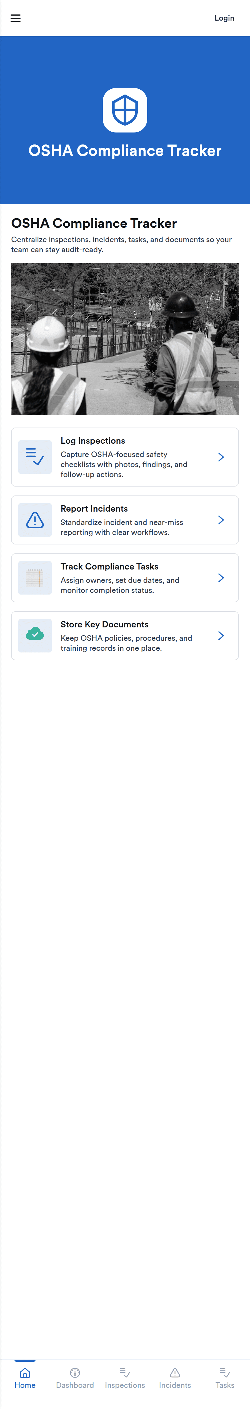The image size is (250, 1409).
Task: Select the Report Incidents heading
Action: (94, 509)
